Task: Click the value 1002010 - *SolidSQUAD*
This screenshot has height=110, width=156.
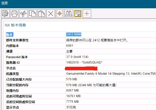Action: pyautogui.click(x=84, y=62)
